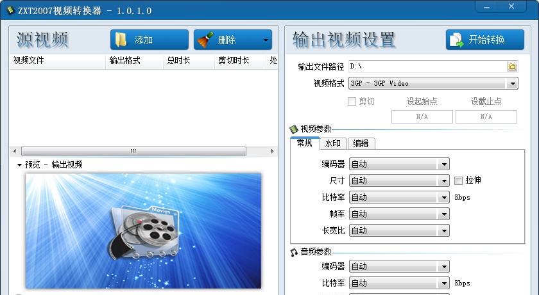Click the N/A field under 设起始点
Viewport: 539px width, 295px height.
point(422,116)
